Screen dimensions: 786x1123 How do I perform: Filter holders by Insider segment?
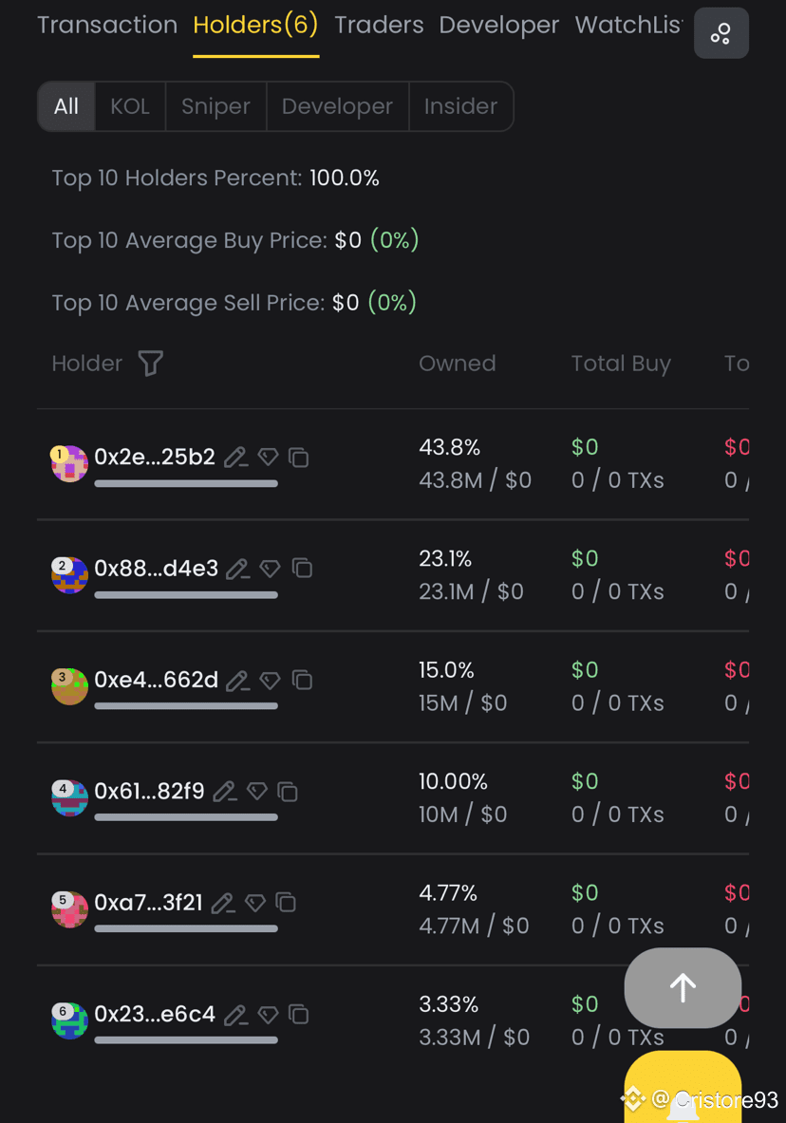point(460,106)
